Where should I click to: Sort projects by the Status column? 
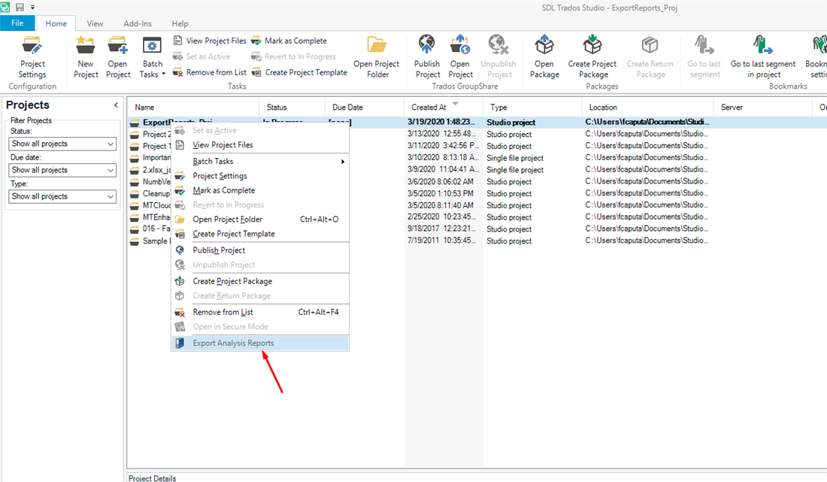[x=292, y=107]
